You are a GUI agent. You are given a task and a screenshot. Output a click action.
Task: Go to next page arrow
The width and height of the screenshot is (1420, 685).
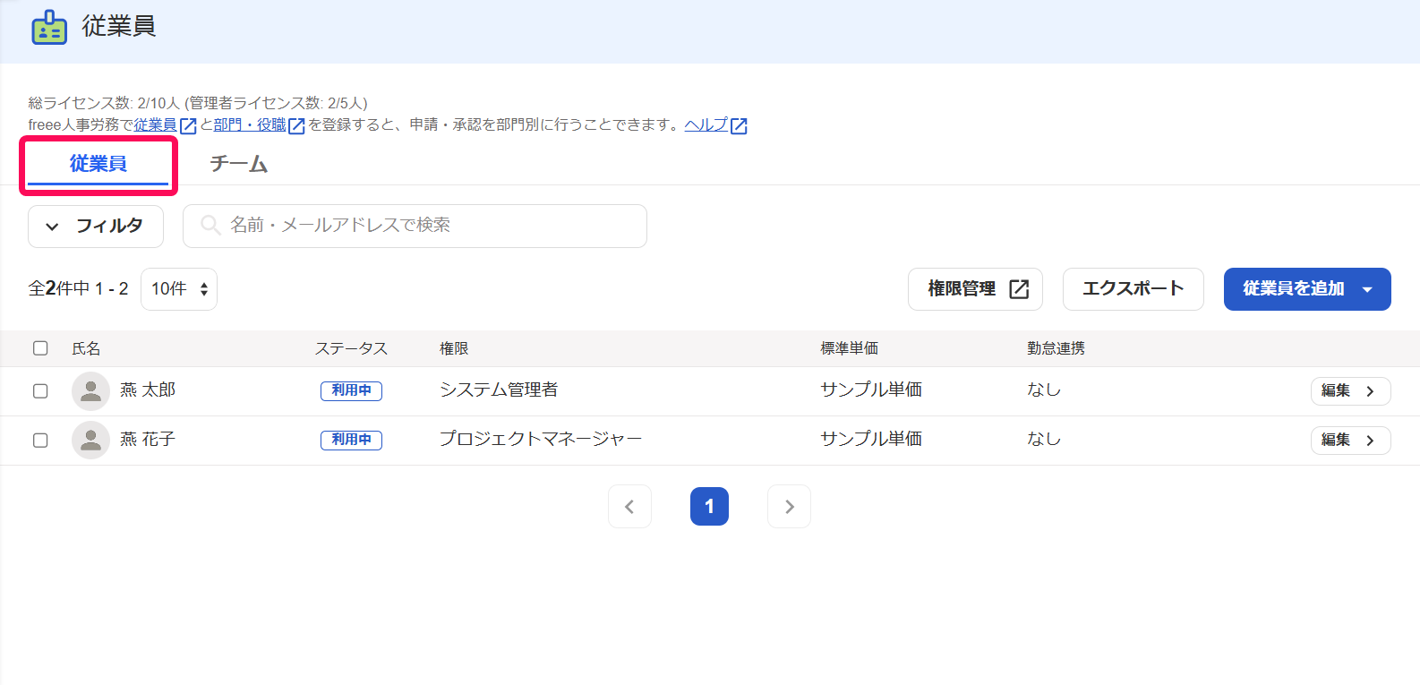(789, 507)
